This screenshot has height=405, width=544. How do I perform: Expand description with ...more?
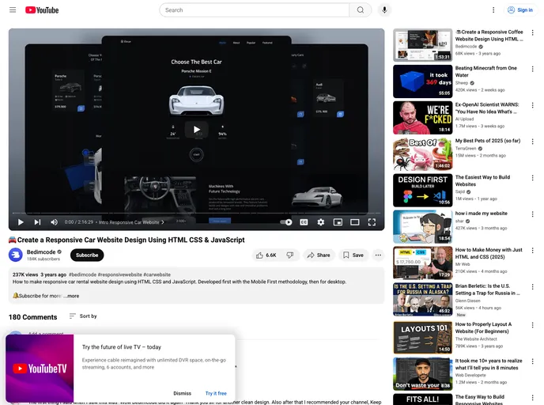tap(71, 296)
